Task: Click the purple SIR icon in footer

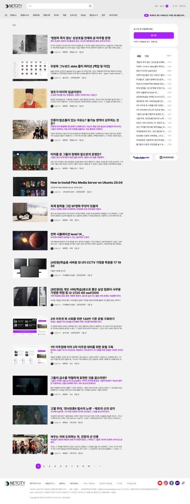Action: pos(177,483)
